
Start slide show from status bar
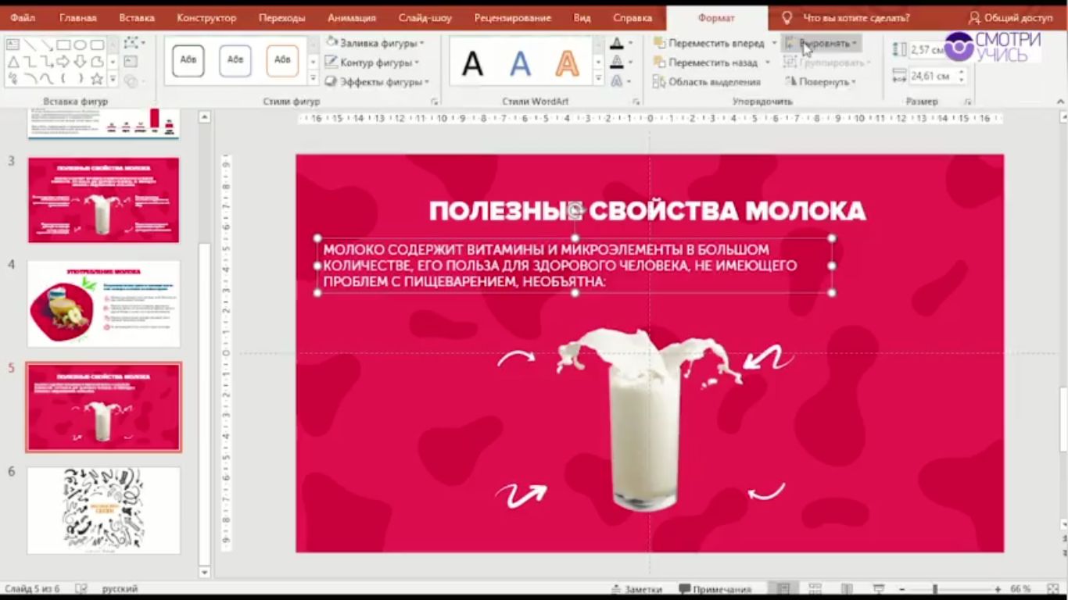pos(878,589)
